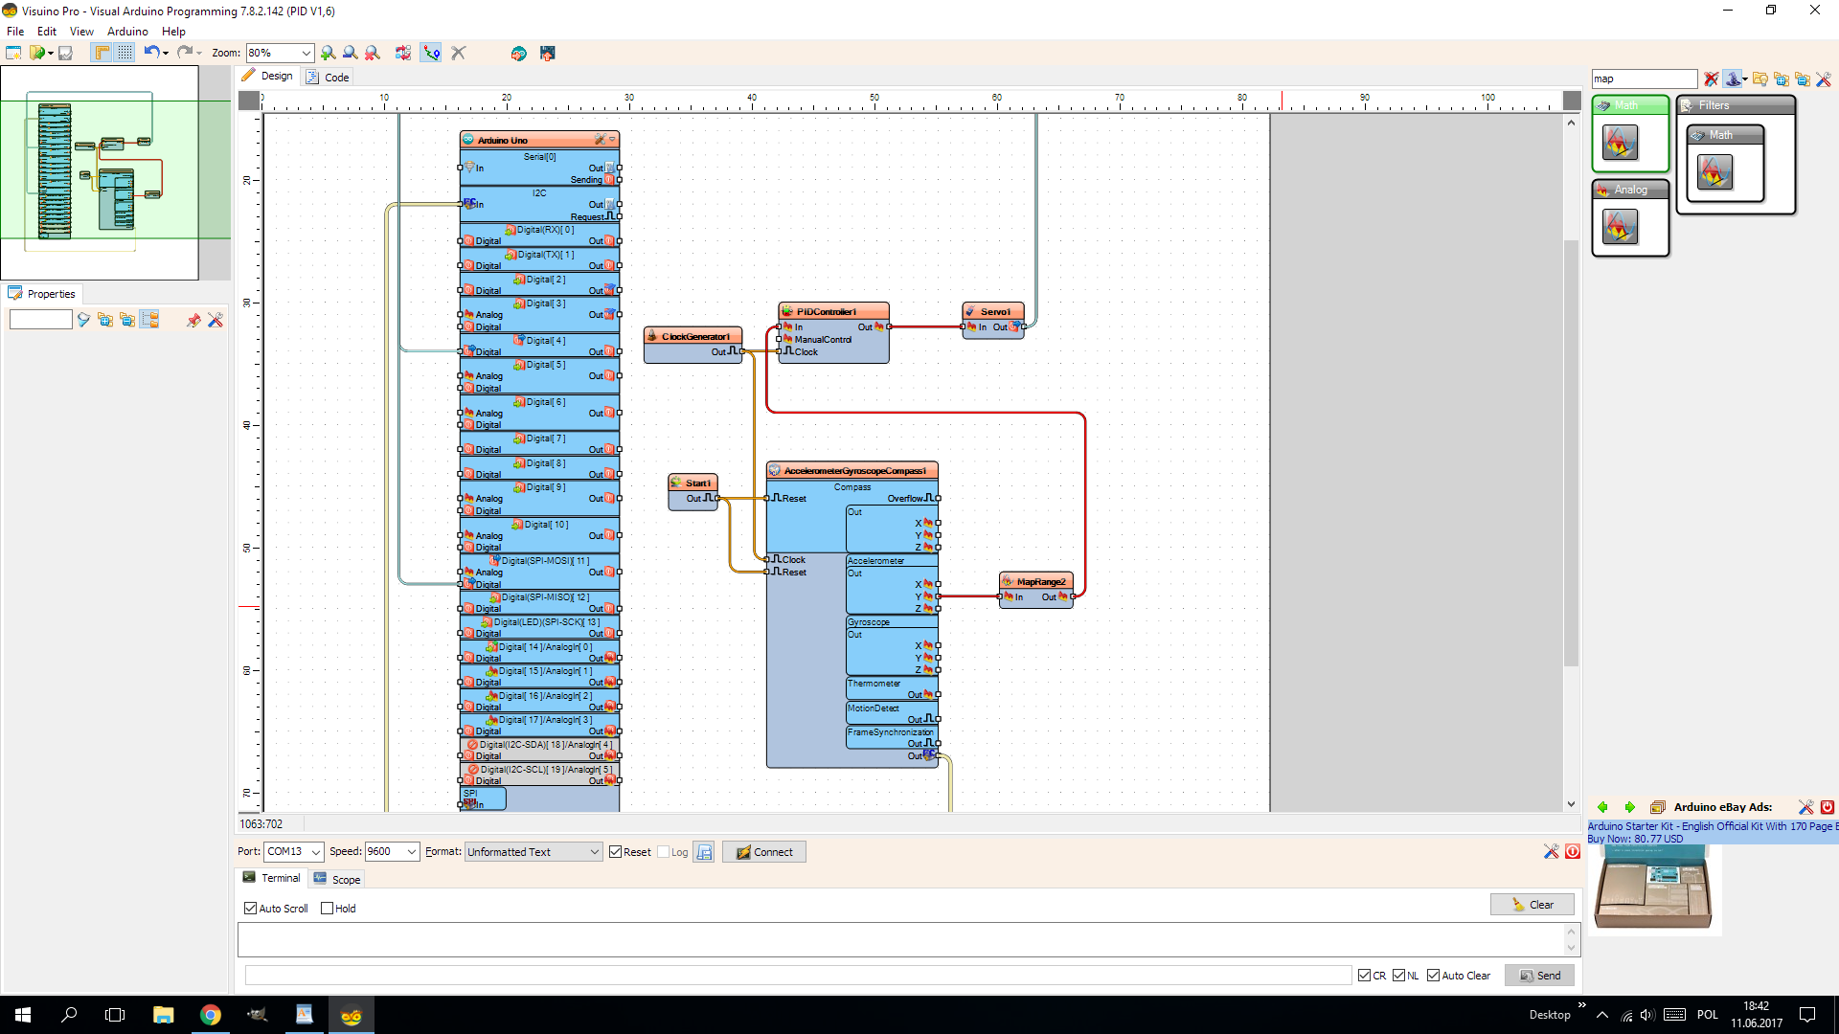The width and height of the screenshot is (1839, 1034).
Task: Expand the COM13 port dropdown
Action: pos(315,852)
